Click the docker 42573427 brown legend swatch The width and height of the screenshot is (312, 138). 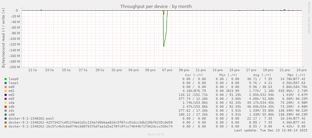[6, 123]
